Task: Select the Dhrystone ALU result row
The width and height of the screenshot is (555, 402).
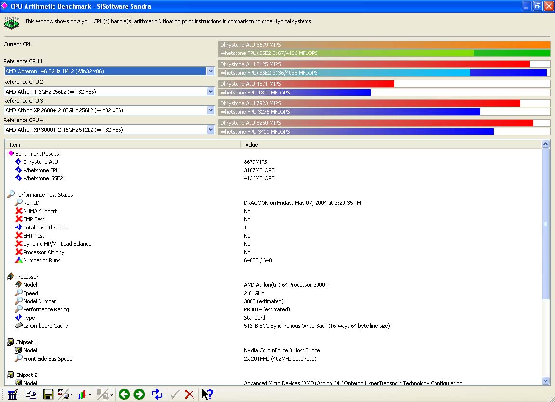Action: (x=273, y=162)
